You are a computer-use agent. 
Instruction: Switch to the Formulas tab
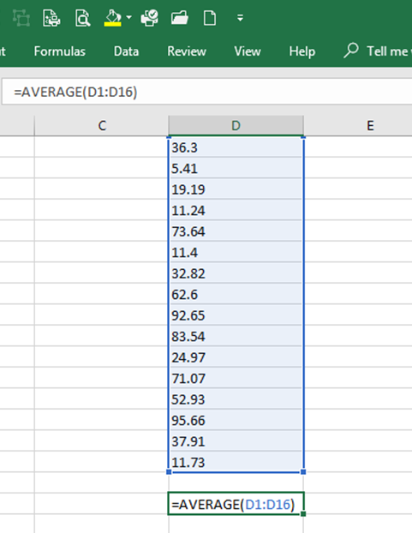[59, 51]
